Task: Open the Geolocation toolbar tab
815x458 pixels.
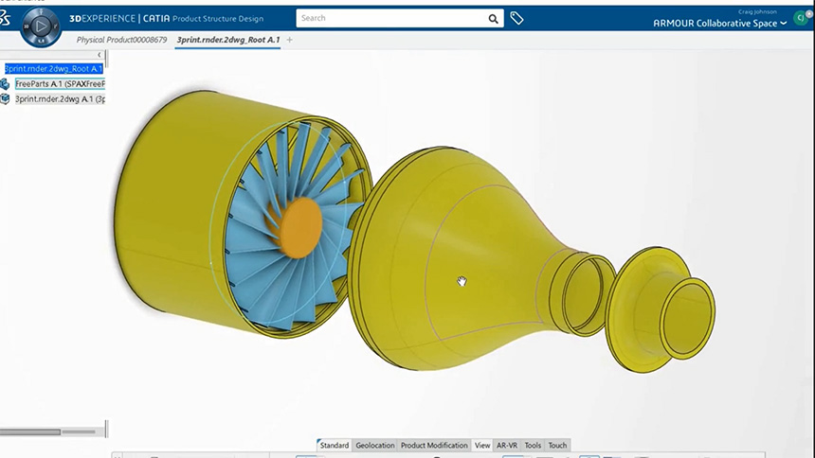Action: (x=374, y=446)
